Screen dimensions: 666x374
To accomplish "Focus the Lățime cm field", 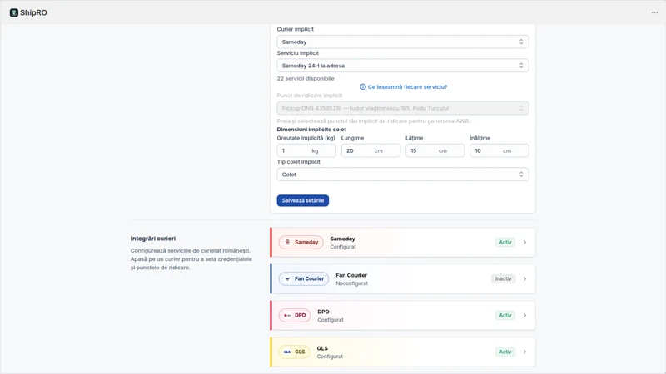I will [x=435, y=150].
